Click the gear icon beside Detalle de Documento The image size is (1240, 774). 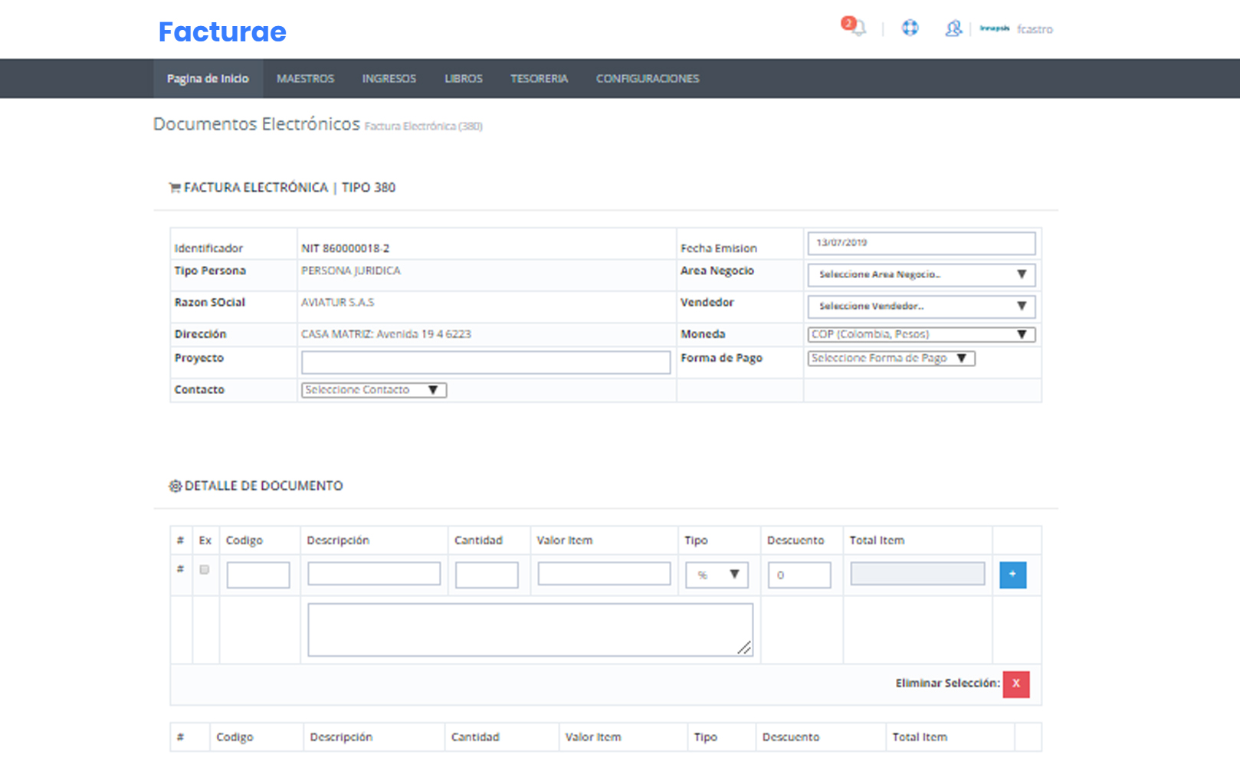coord(175,486)
